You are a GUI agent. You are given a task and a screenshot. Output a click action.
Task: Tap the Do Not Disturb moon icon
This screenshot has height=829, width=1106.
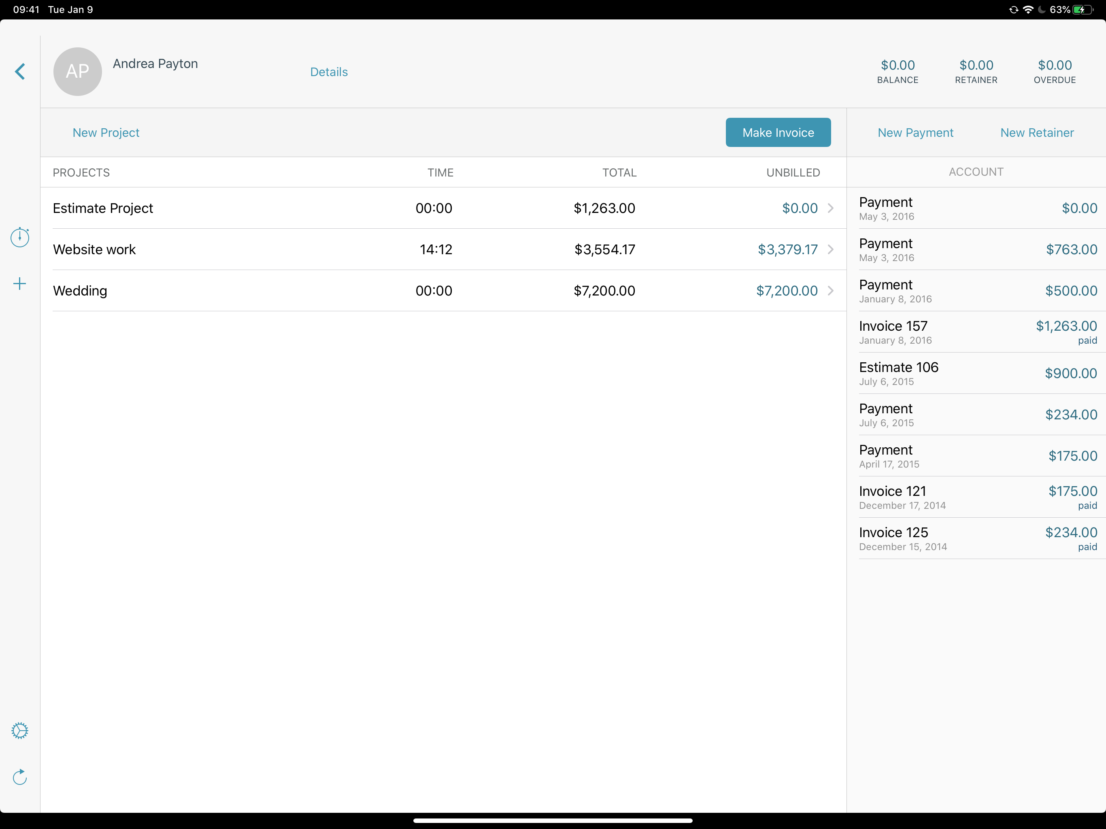click(1042, 9)
